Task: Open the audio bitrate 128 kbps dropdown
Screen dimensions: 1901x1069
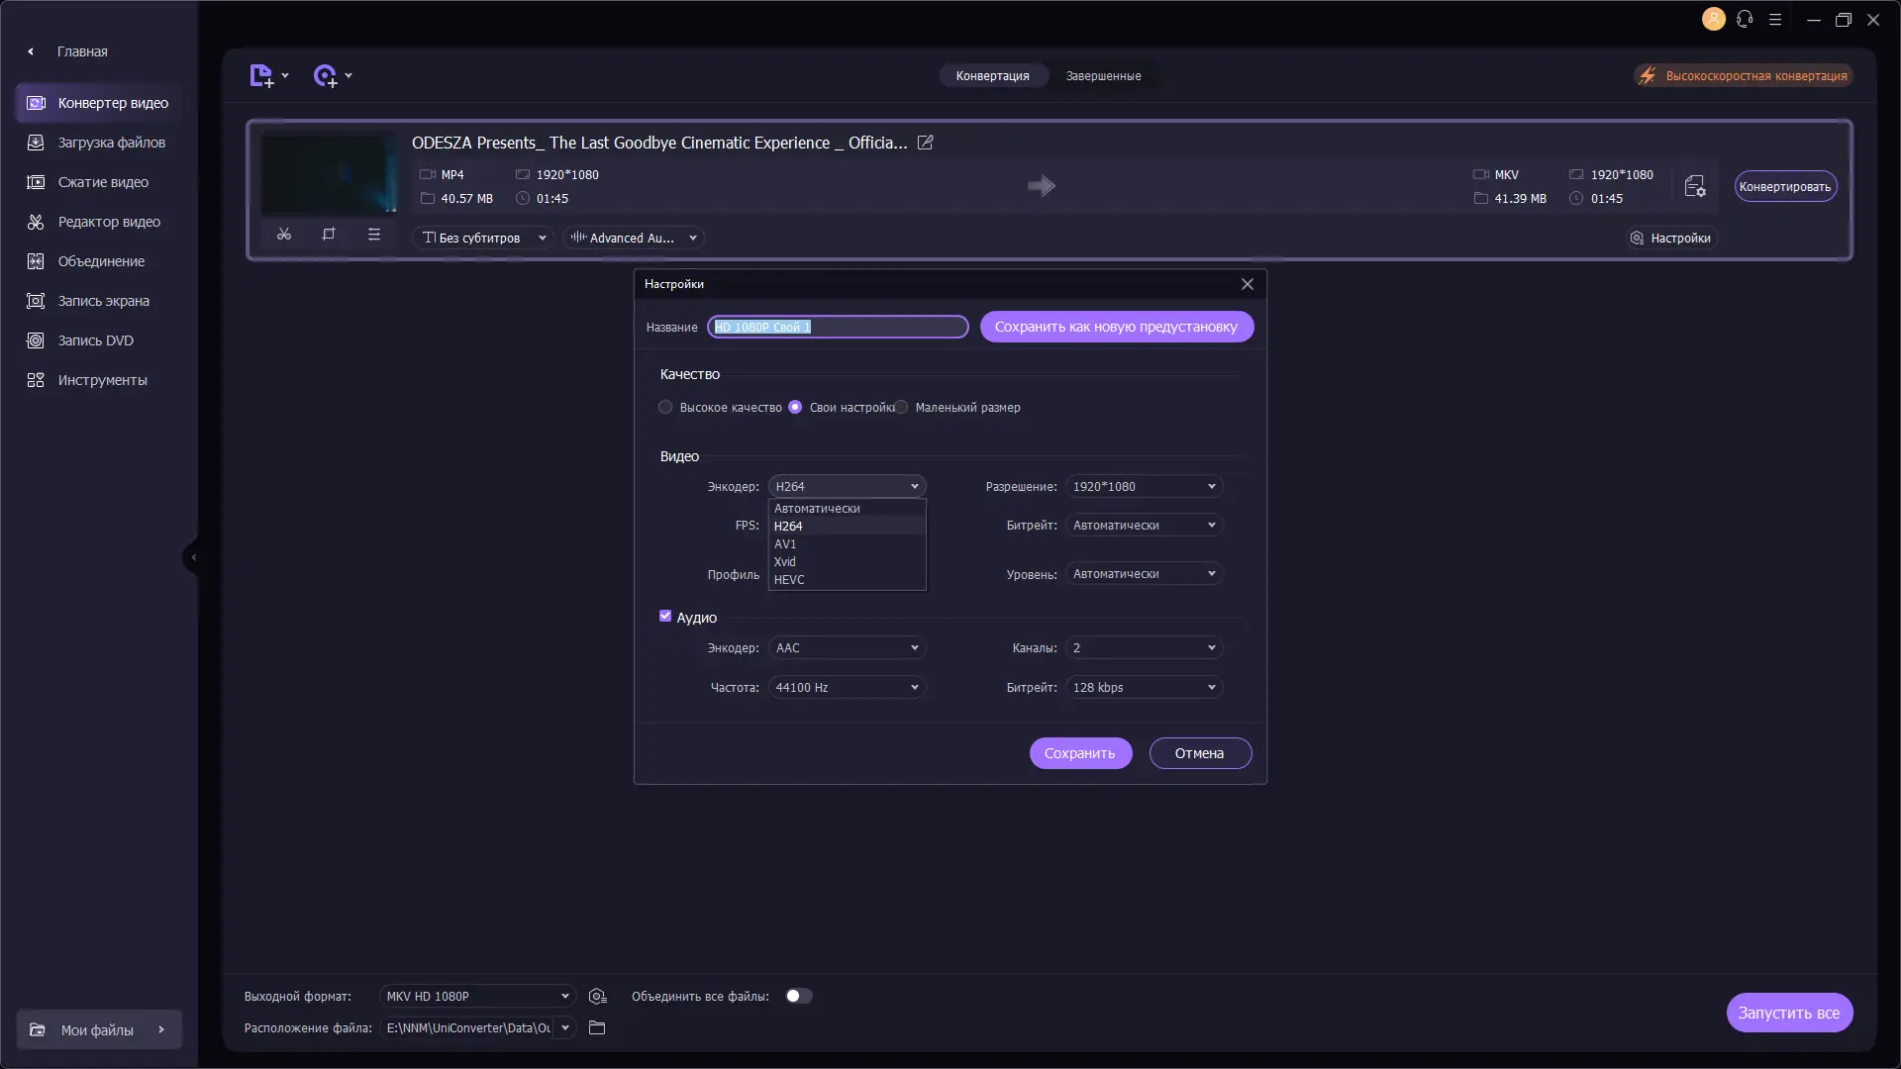Action: tap(1144, 687)
